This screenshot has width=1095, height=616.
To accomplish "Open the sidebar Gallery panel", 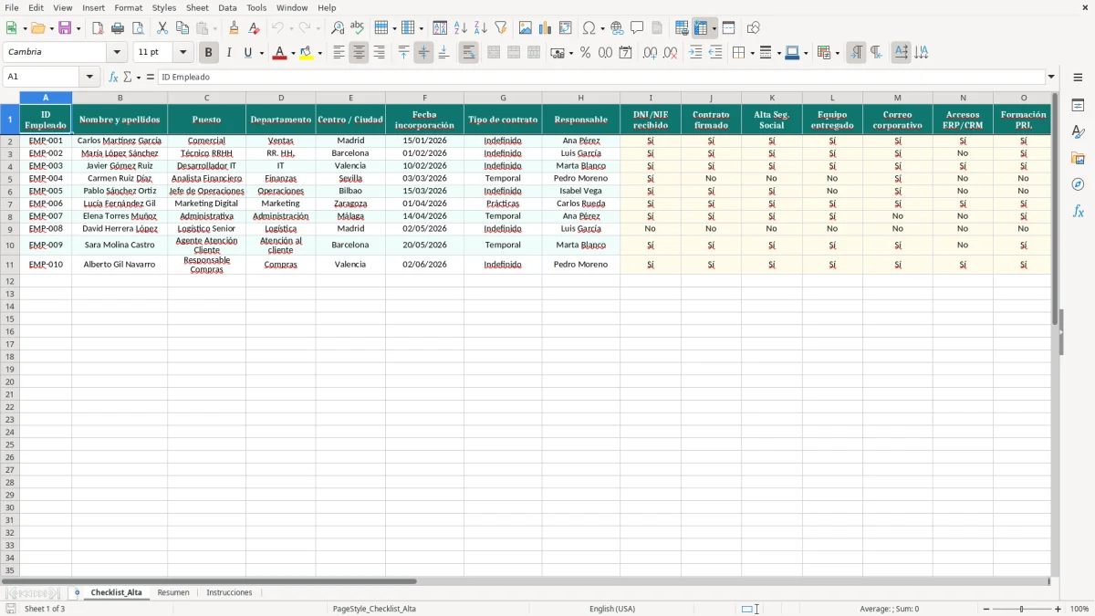I will 1078,158.
